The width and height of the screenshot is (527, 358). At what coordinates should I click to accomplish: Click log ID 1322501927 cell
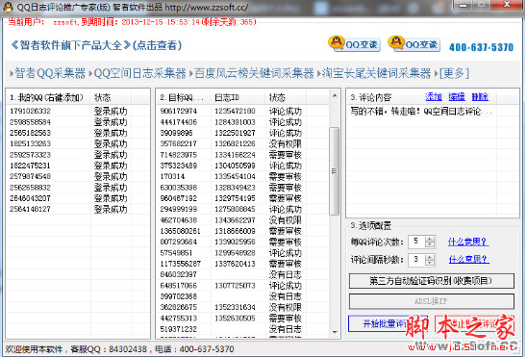click(235, 133)
